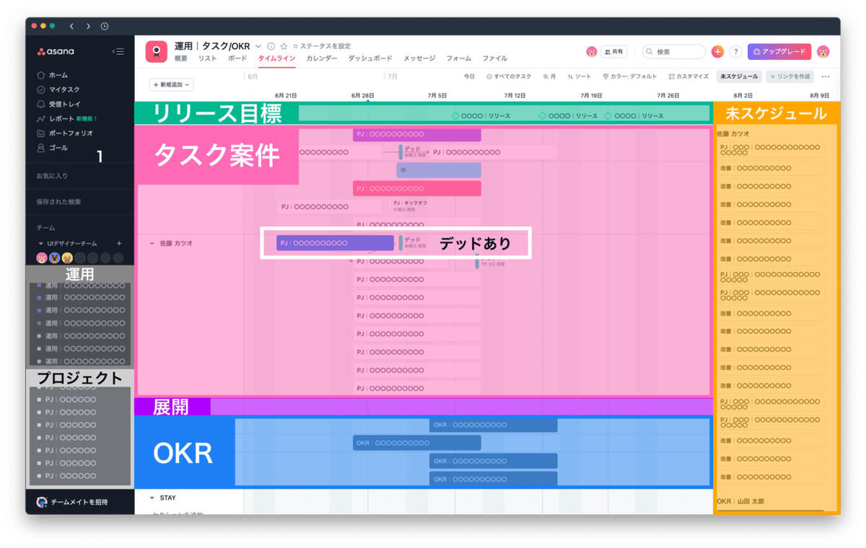Viewport: 866px width, 548px height.
Task: Favorite the project with the star icon
Action: click(284, 46)
